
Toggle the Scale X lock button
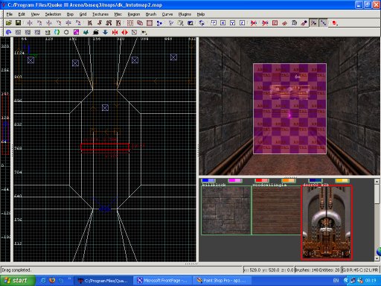pos(223,23)
